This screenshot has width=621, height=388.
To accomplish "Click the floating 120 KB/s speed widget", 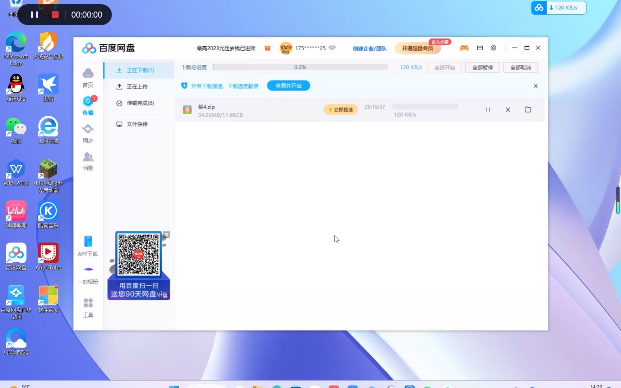I will pyautogui.click(x=558, y=8).
